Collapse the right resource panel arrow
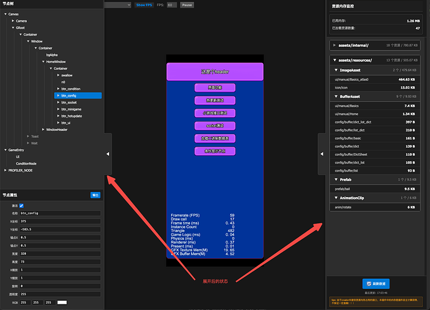The width and height of the screenshot is (430, 310). pyautogui.click(x=322, y=154)
